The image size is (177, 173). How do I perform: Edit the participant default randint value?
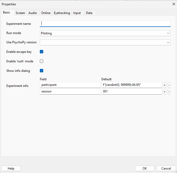(132, 85)
